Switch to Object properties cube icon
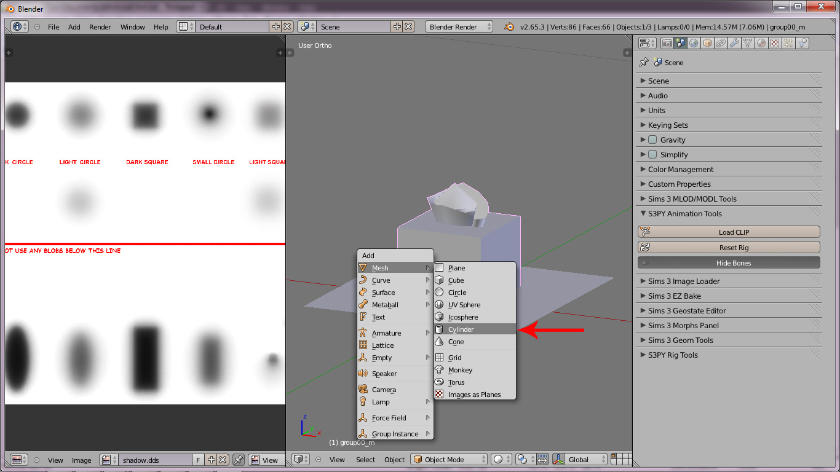 [x=707, y=43]
